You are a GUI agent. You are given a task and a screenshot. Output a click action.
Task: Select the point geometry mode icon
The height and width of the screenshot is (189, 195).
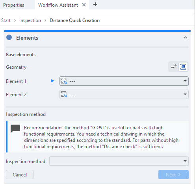(174, 67)
